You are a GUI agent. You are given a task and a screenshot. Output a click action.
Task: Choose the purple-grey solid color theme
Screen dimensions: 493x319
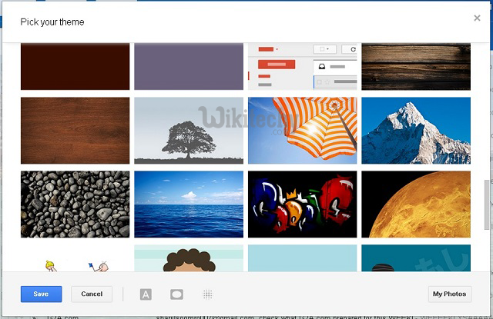pyautogui.click(x=189, y=67)
